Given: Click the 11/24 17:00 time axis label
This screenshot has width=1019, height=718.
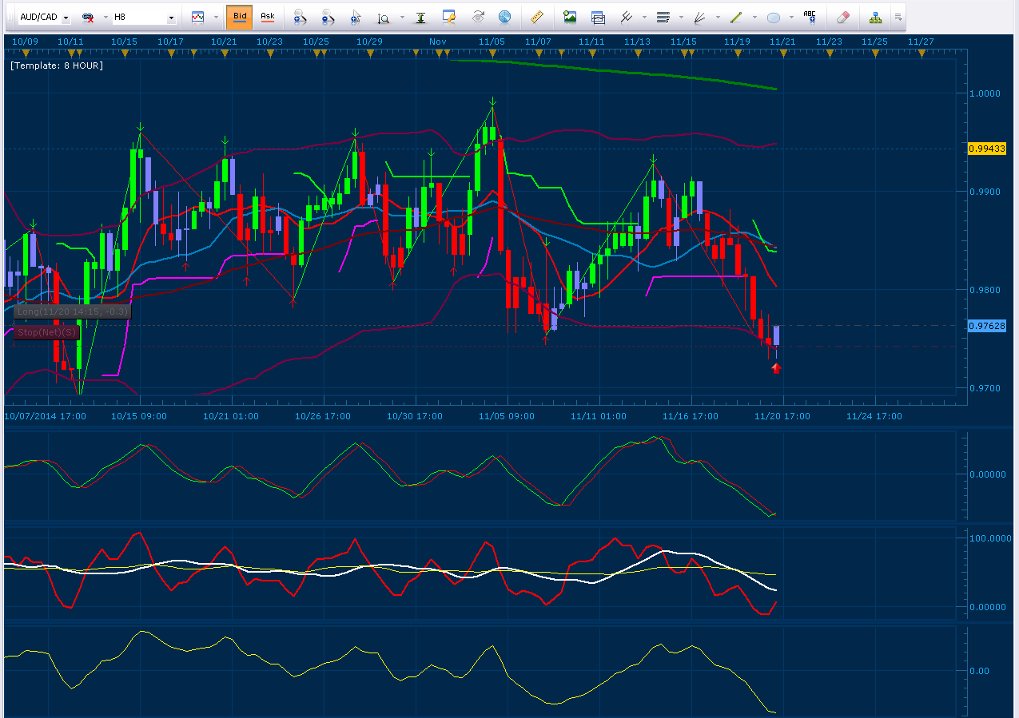Looking at the screenshot, I should pyautogui.click(x=874, y=416).
